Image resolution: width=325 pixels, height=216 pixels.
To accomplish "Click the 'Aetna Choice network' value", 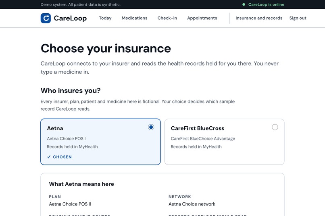I will 192,204.
